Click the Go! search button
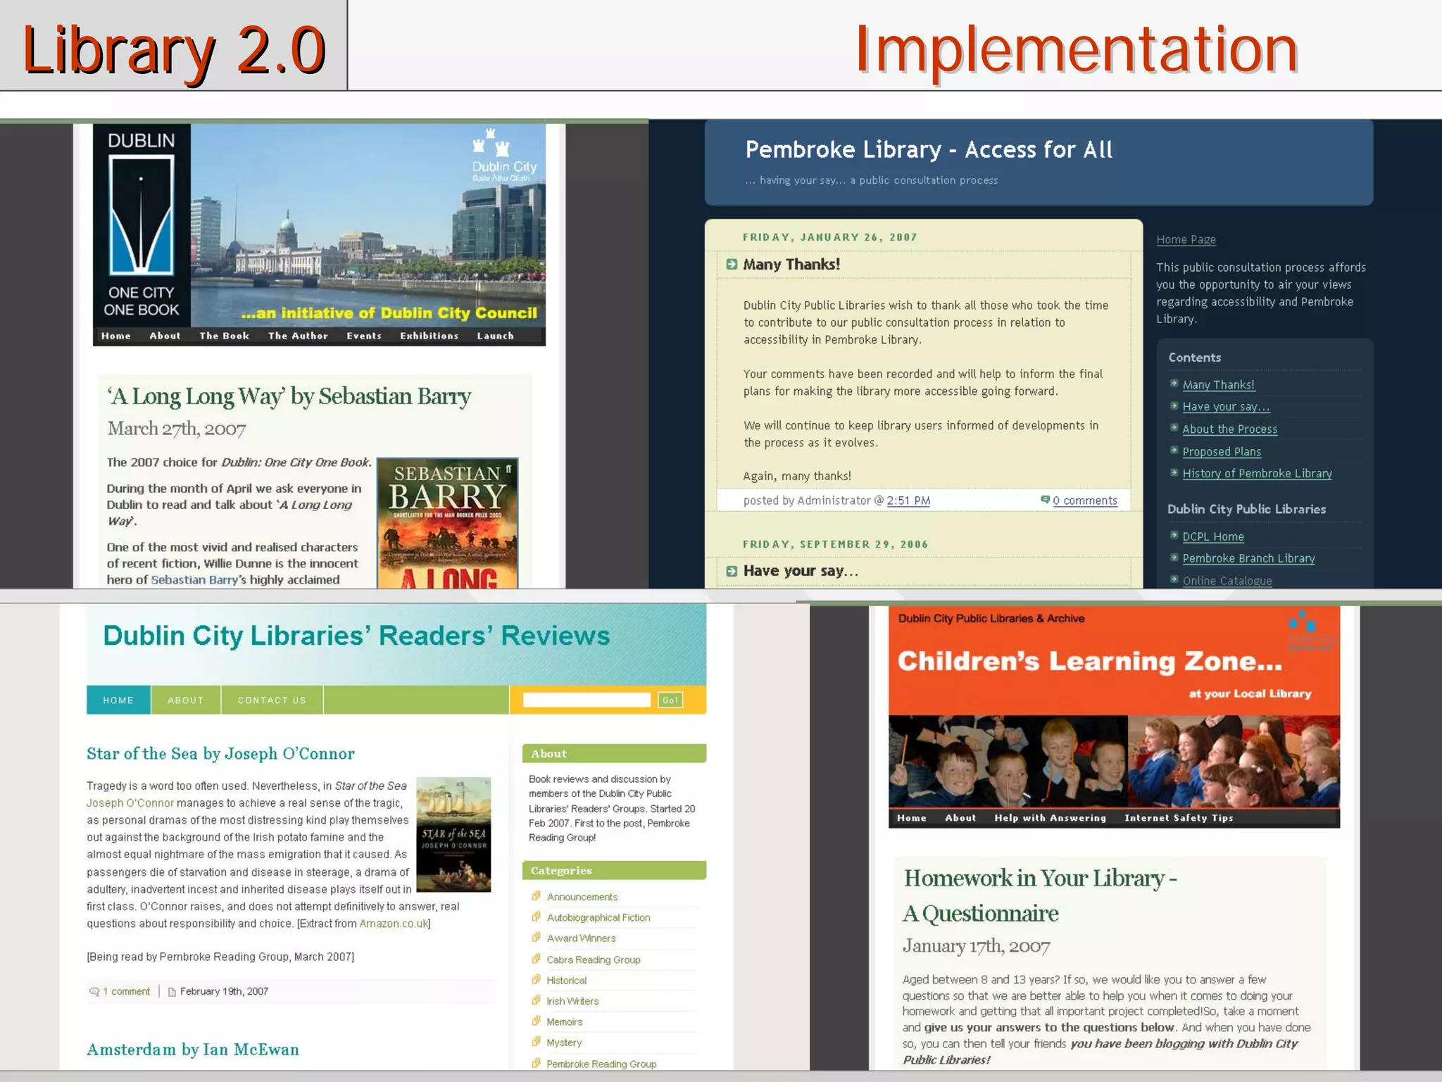This screenshot has width=1442, height=1082. coord(670,700)
